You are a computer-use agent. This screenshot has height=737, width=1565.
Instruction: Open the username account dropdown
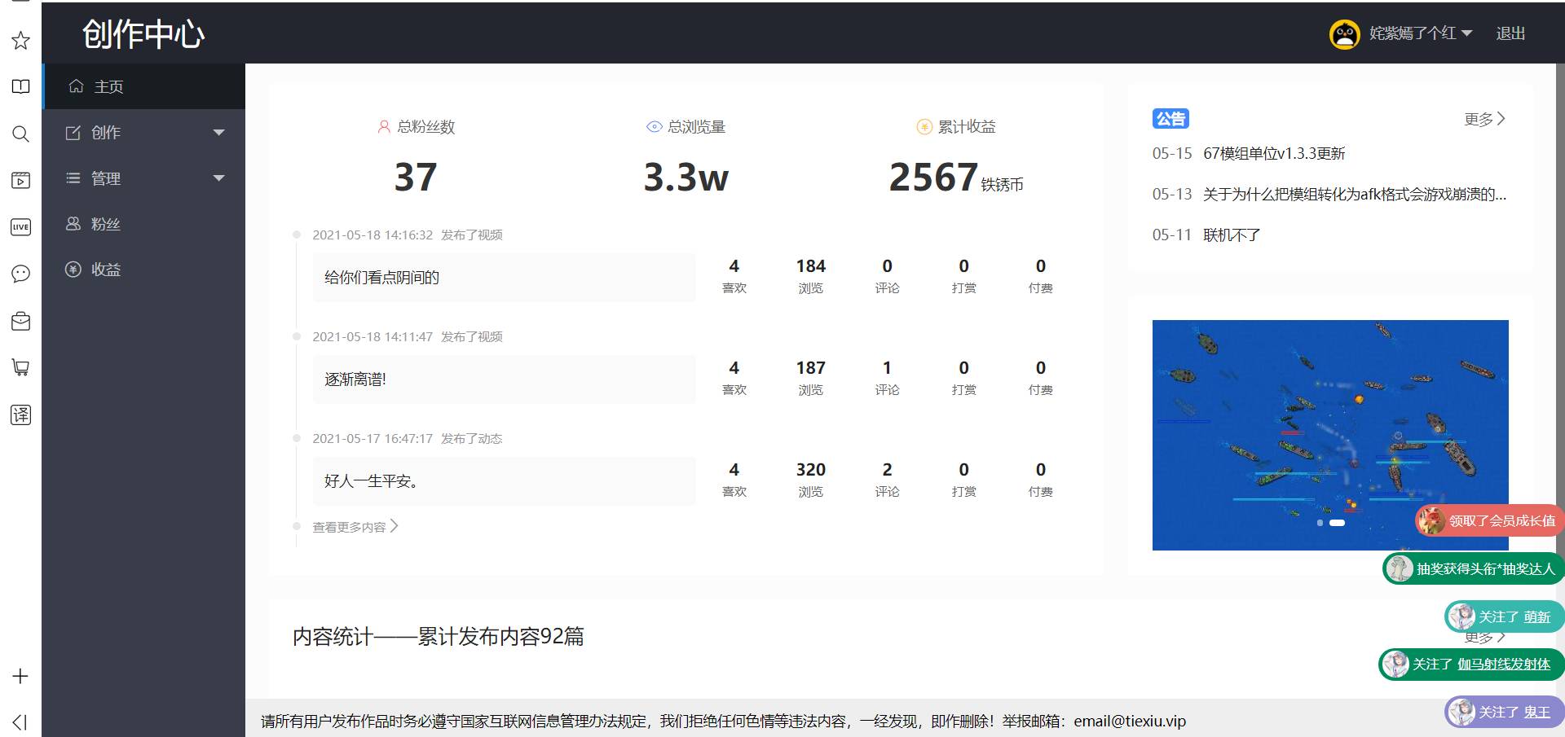click(1419, 33)
